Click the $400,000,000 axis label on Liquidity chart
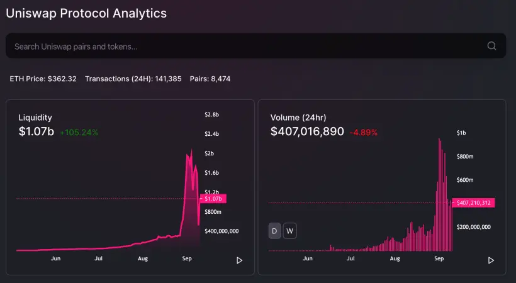 pos(222,231)
